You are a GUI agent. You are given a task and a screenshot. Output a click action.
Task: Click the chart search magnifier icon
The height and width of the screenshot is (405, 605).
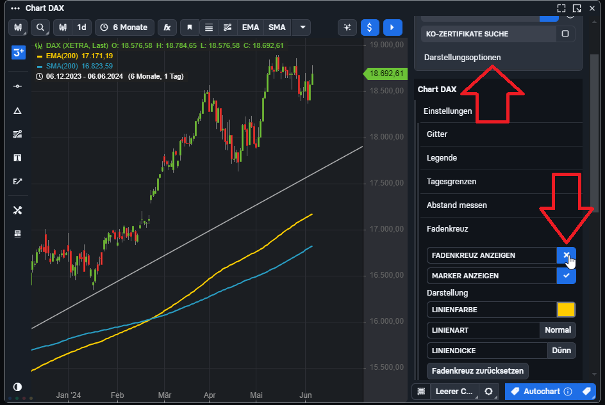[40, 28]
